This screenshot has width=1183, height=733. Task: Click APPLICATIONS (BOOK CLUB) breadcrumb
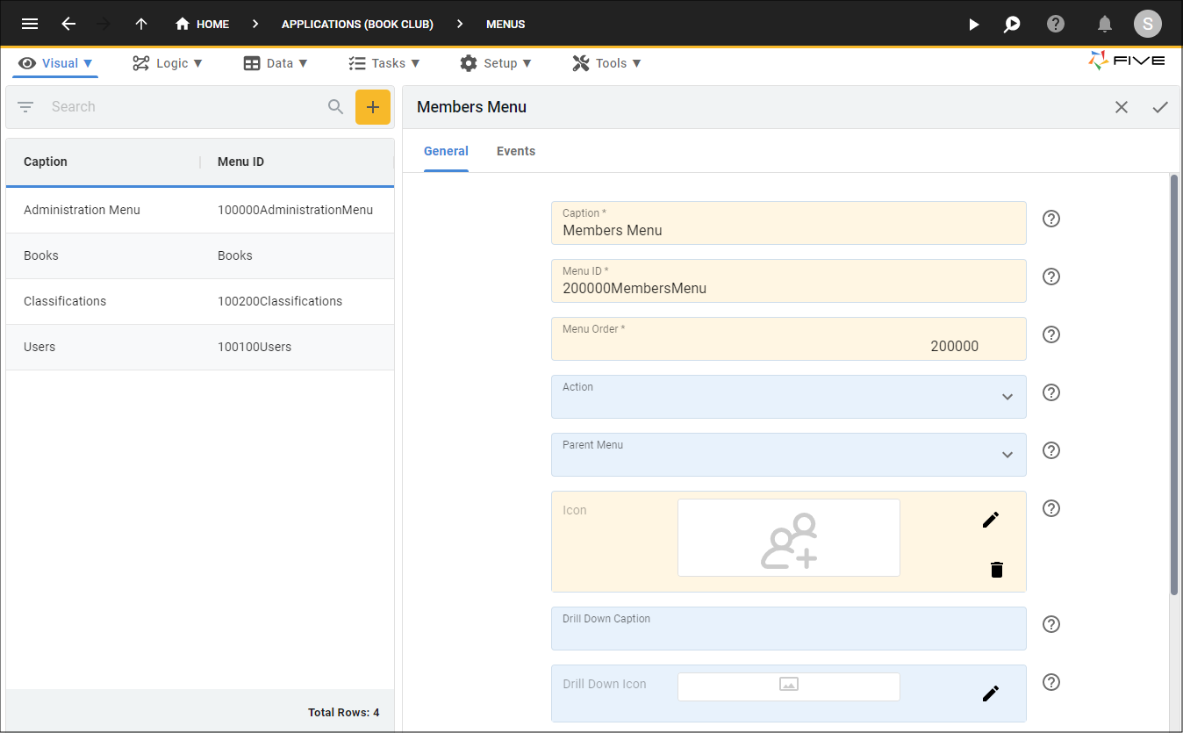[x=357, y=25]
